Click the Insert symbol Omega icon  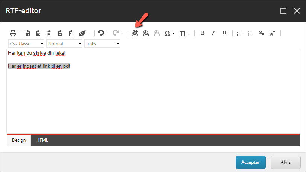pyautogui.click(x=167, y=33)
